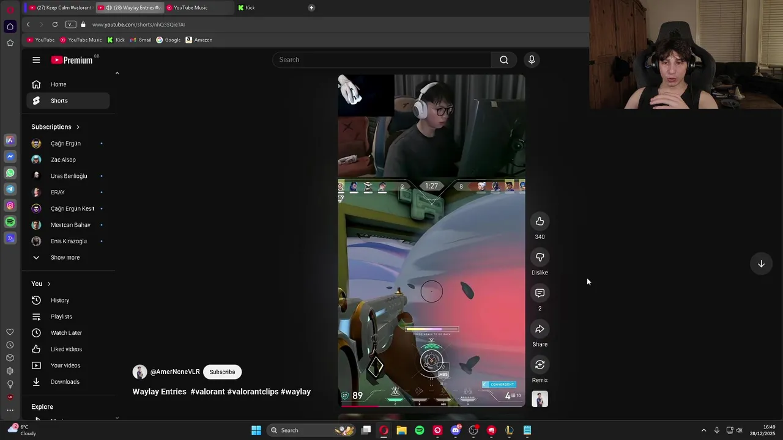The height and width of the screenshot is (440, 783).
Task: Open File Explorer from taskbar
Action: (401, 430)
